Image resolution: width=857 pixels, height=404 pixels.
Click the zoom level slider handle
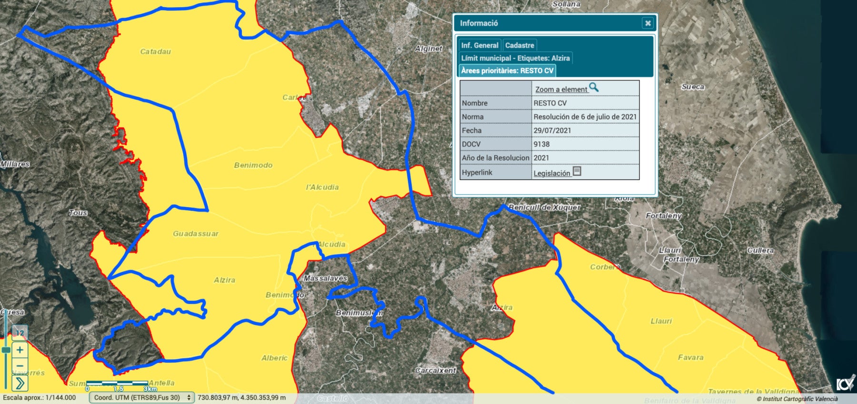[x=6, y=350]
